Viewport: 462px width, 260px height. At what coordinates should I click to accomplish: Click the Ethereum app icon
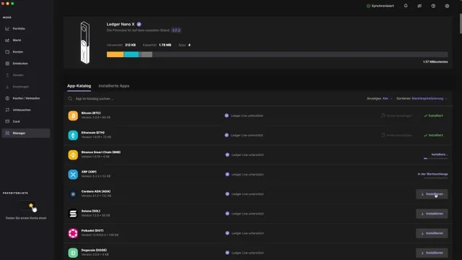[x=73, y=135]
